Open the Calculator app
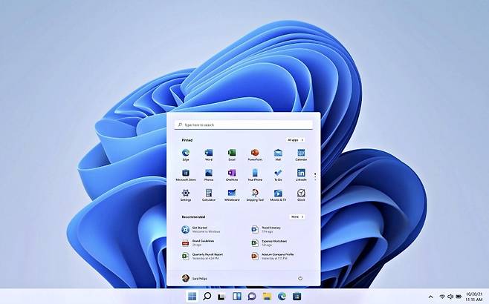 [209, 194]
